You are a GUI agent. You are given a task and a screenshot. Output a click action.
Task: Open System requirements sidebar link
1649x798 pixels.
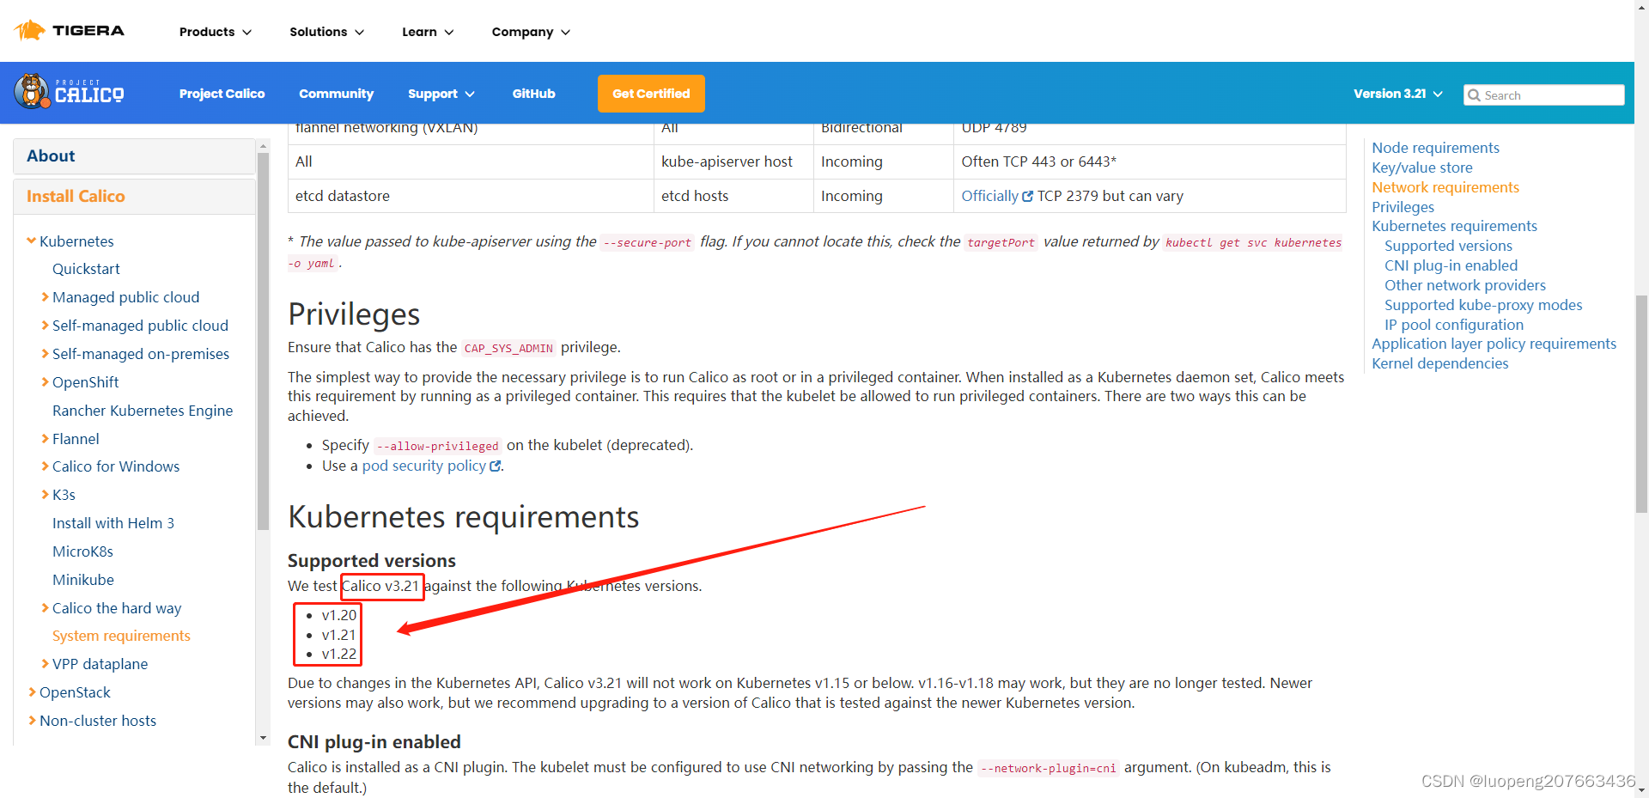coord(121,636)
